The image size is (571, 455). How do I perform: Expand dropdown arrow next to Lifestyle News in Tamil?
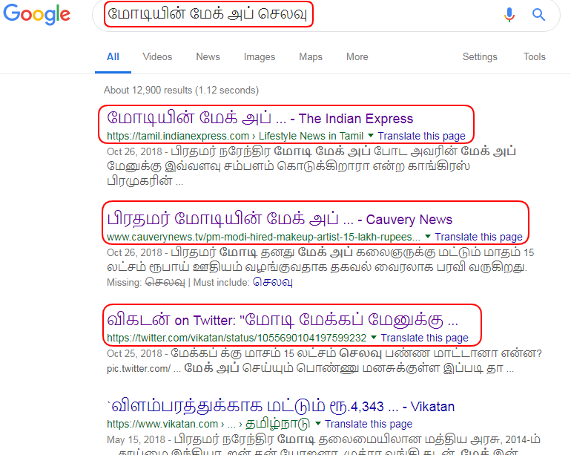pos(371,136)
